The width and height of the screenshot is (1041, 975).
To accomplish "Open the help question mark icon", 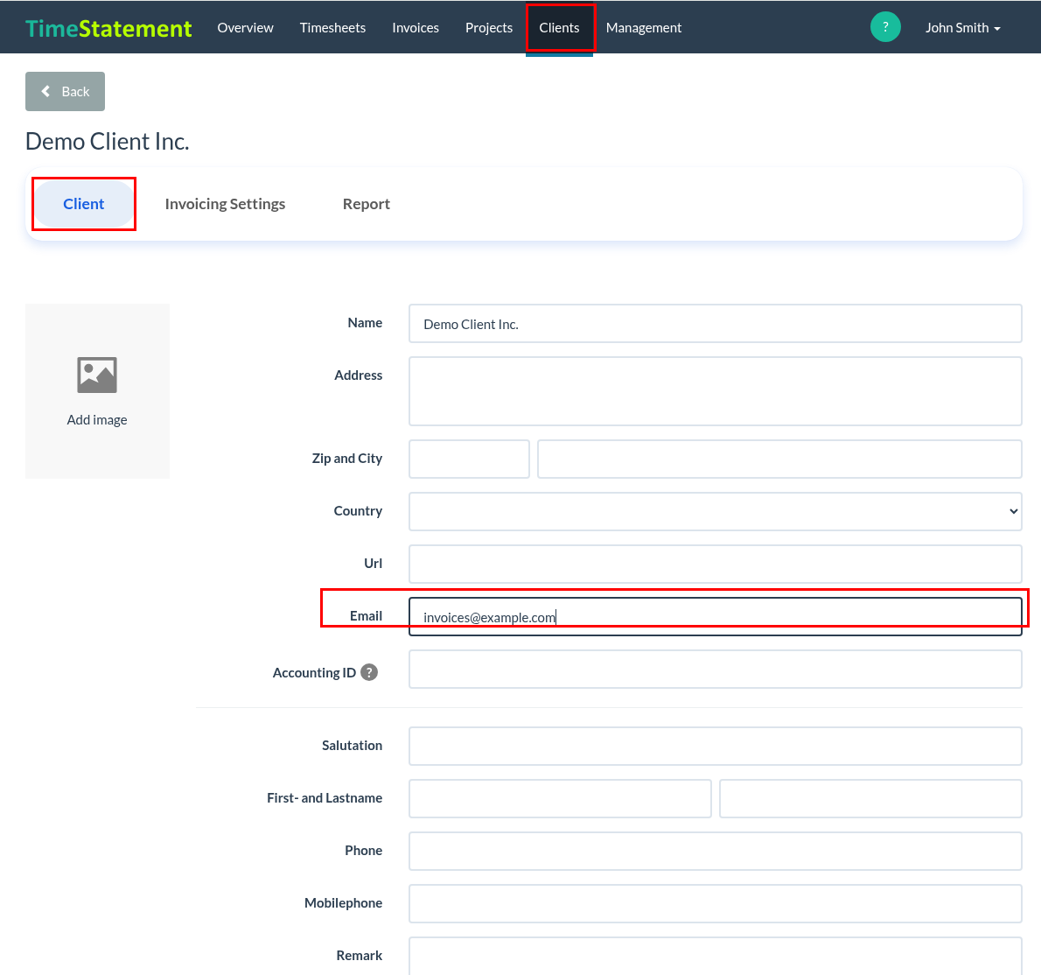I will [x=885, y=27].
